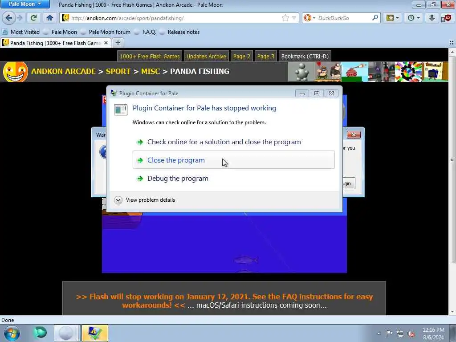
Task: Click the uBlock extension icon
Action: pos(446,18)
